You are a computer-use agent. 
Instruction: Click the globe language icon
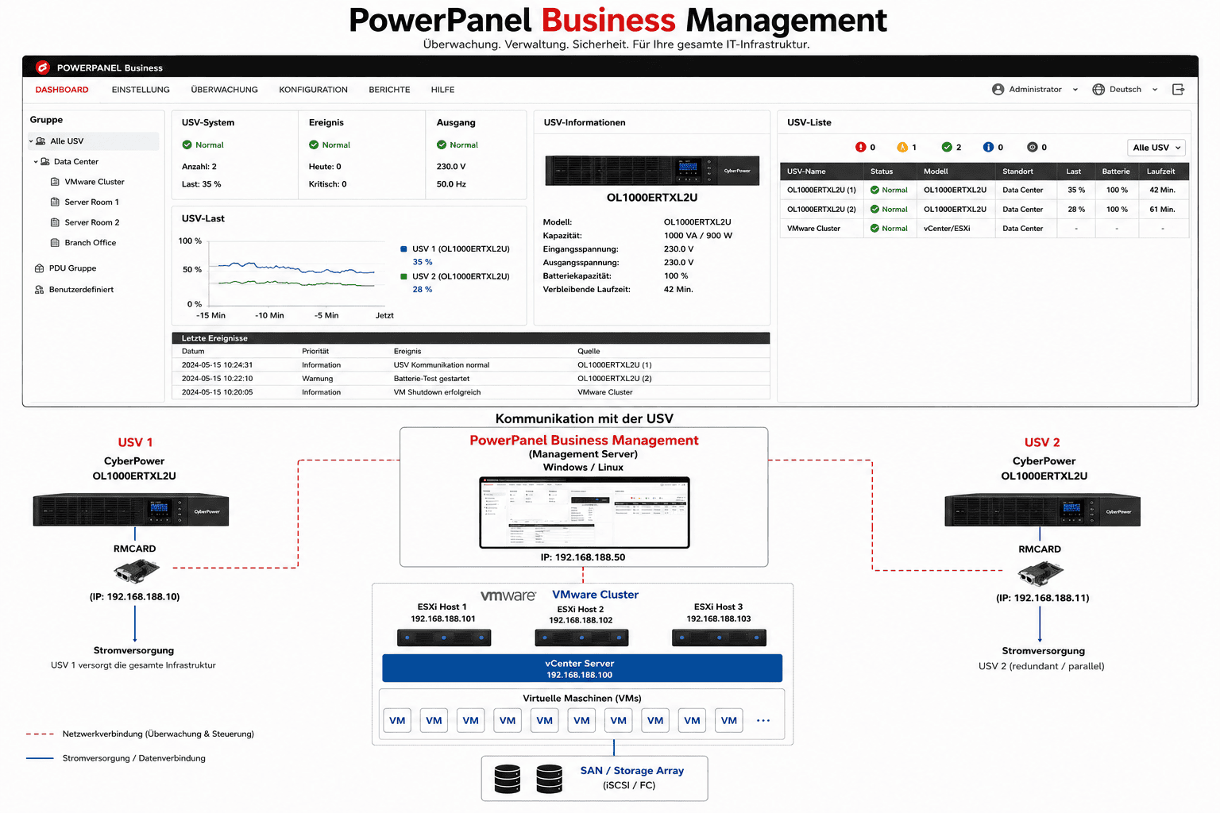(1098, 90)
